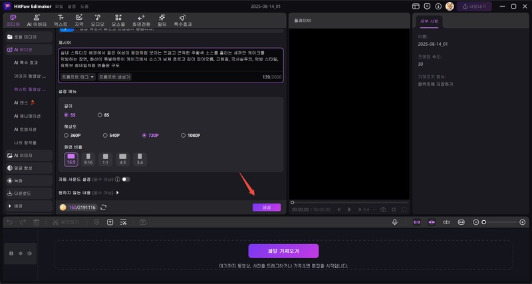
Task: Select 360P resolution
Action: [x=72, y=136]
